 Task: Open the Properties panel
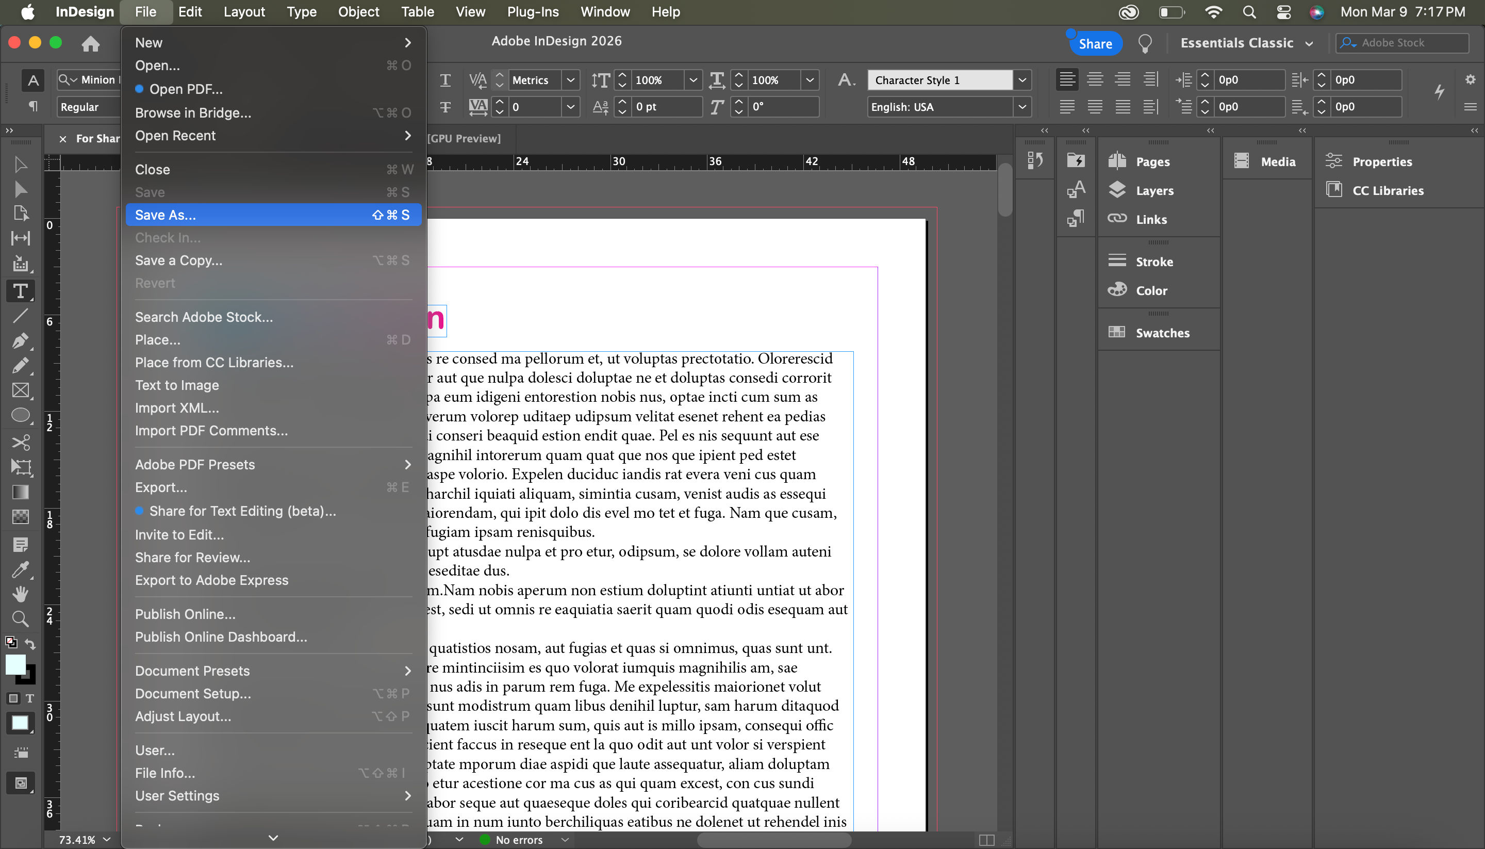(1382, 161)
